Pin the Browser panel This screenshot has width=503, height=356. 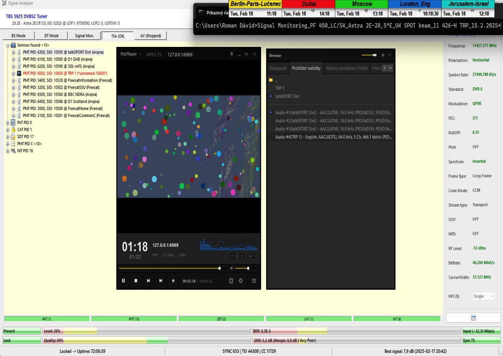click(x=383, y=55)
